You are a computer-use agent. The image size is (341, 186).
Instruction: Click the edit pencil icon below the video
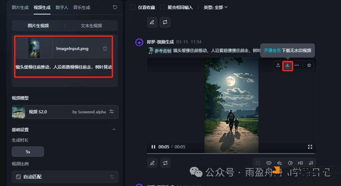(152, 163)
